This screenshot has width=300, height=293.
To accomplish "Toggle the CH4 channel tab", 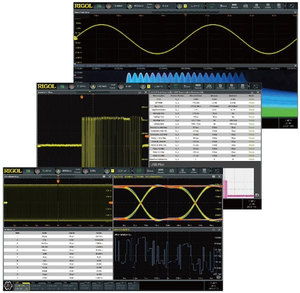I will (x=70, y=286).
